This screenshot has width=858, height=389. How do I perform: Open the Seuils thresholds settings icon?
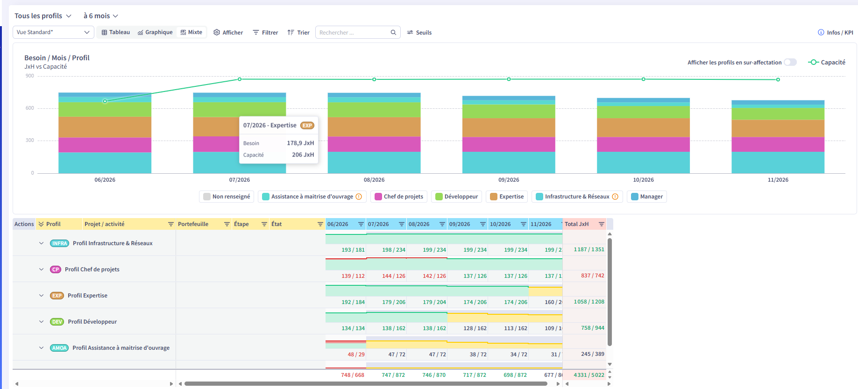click(410, 32)
